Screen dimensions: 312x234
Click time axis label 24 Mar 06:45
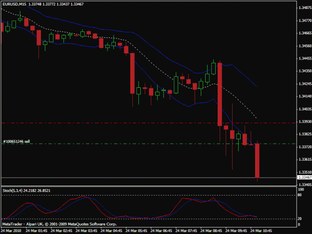pyautogui.click(x=161, y=231)
